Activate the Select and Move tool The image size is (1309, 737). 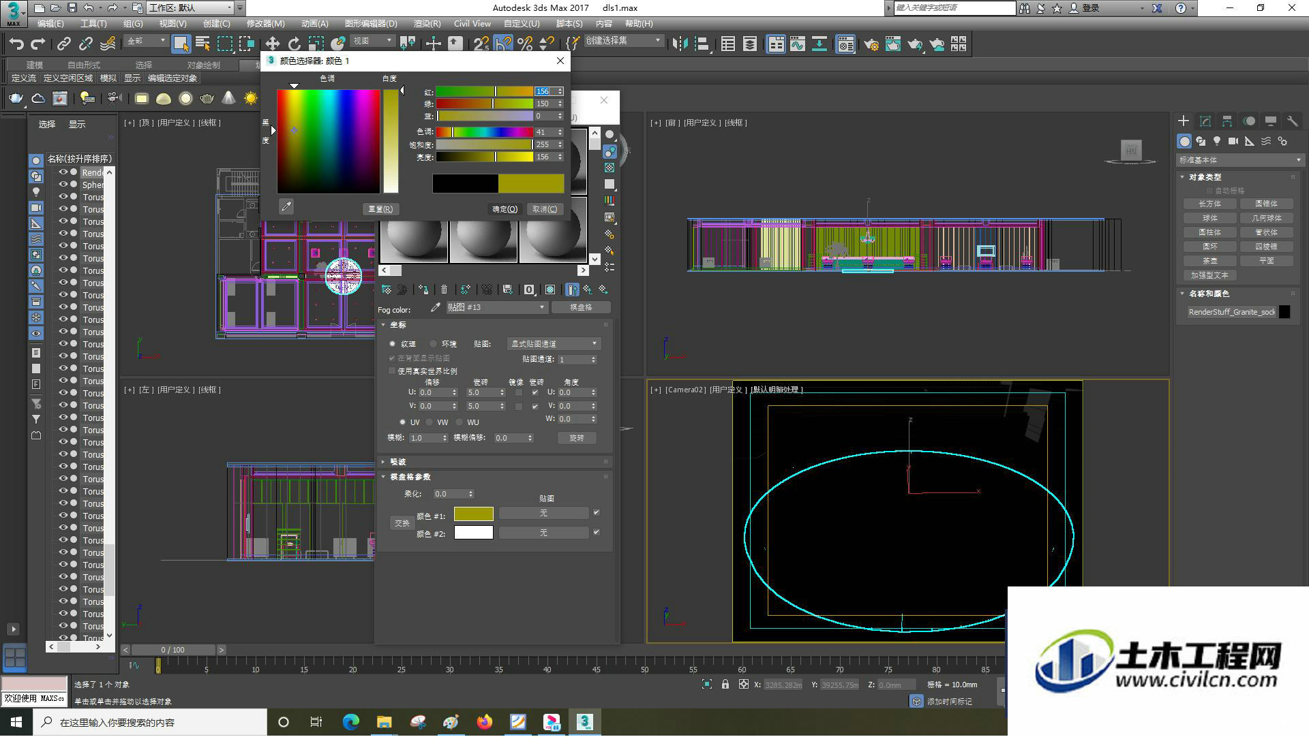(x=272, y=44)
